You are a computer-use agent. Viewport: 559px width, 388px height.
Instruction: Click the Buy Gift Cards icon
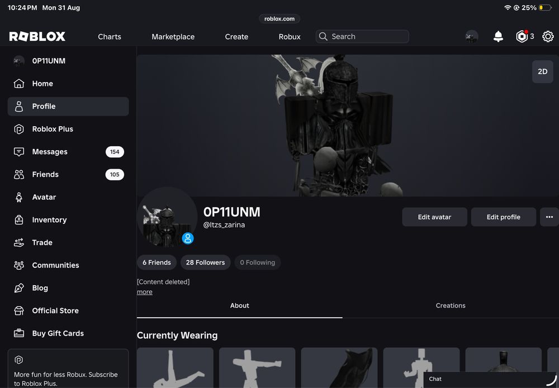pos(19,333)
